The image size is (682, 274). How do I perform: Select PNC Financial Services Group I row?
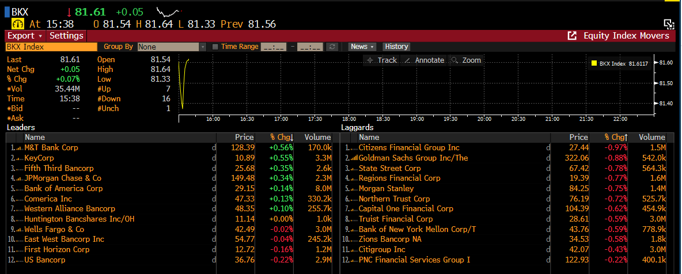click(503, 260)
